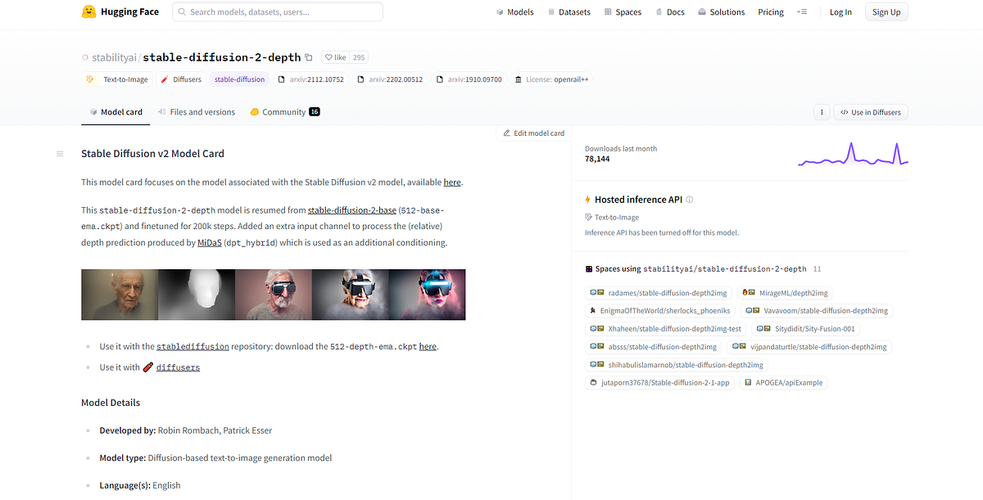The image size is (983, 500).
Task: Click the pink-haired woman with visor thumbnail
Action: [427, 295]
